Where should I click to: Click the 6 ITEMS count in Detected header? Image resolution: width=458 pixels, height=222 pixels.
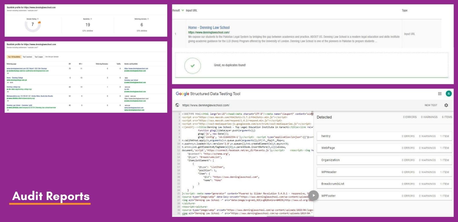click(x=447, y=117)
